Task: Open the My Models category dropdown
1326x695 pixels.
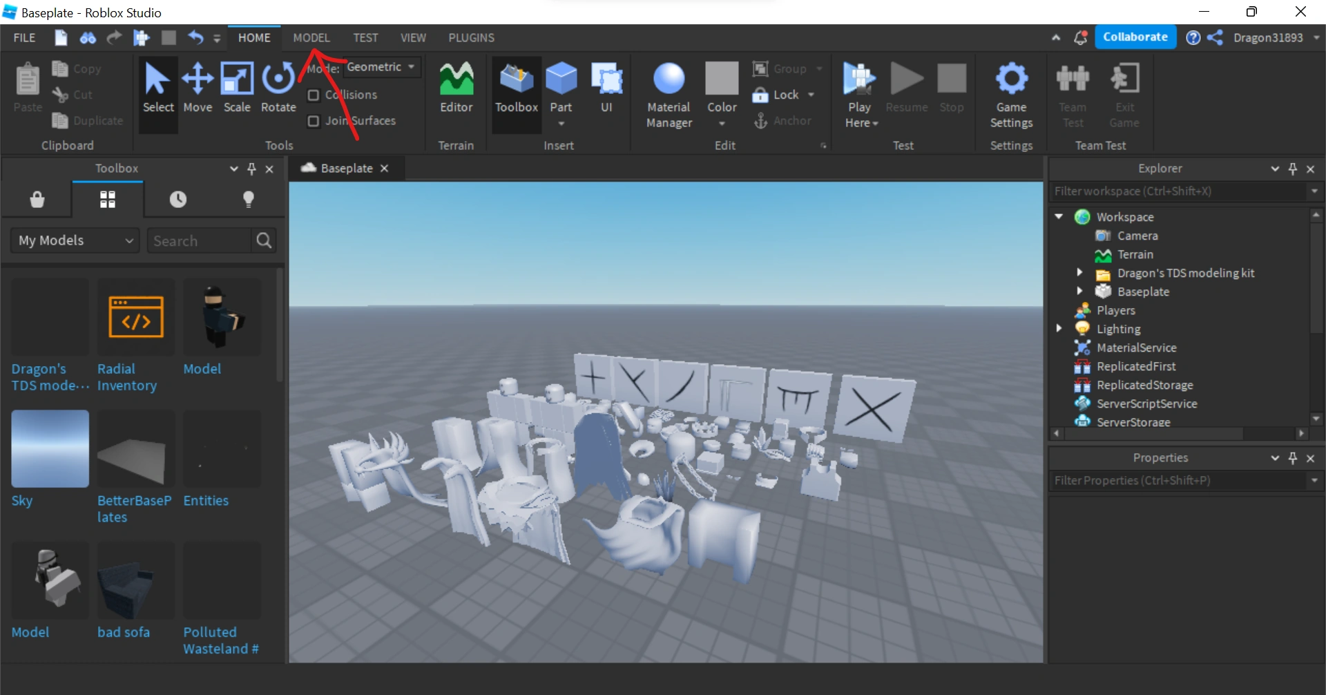Action: click(75, 240)
